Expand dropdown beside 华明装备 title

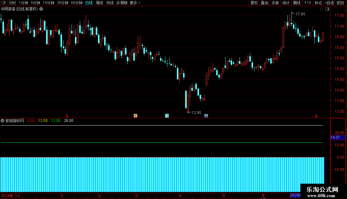click(41, 9)
